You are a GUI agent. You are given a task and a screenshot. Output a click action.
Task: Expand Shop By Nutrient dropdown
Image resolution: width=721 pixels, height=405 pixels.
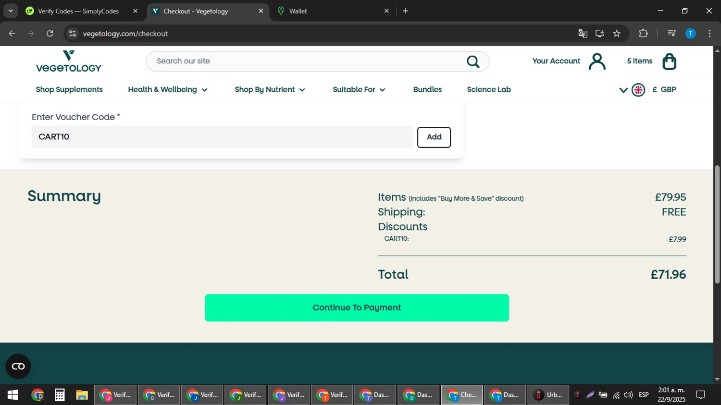tap(270, 90)
